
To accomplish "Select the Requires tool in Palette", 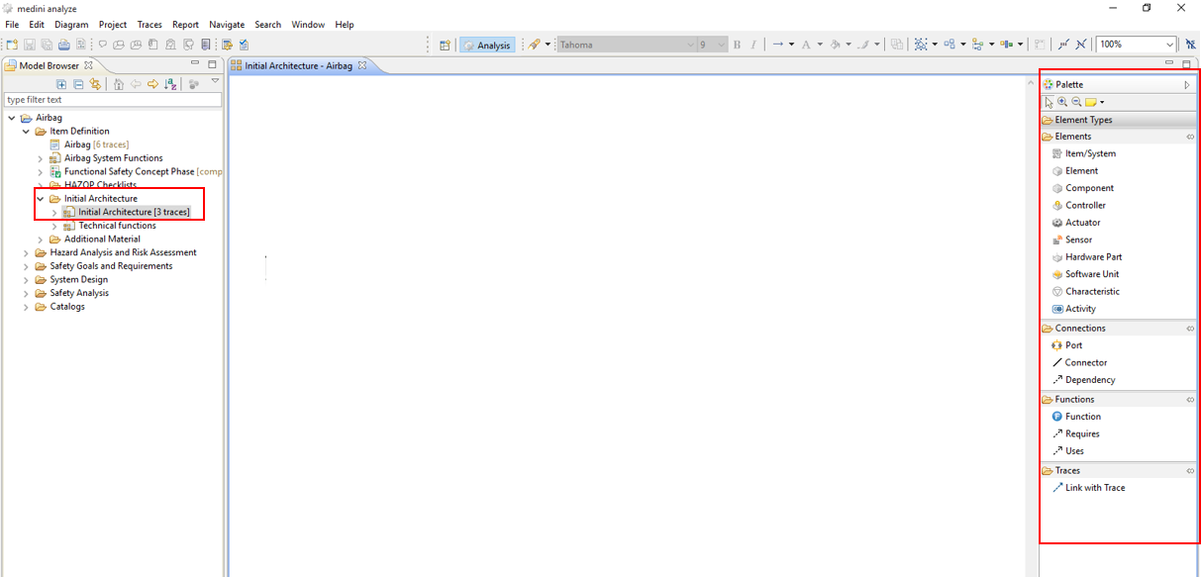I will (1075, 433).
